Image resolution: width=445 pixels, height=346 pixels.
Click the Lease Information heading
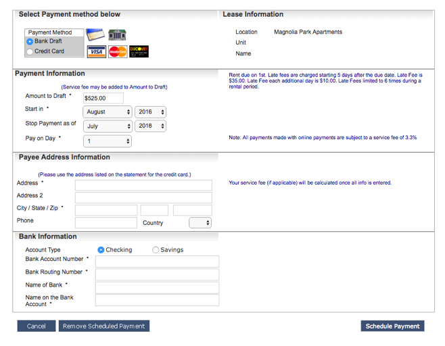[253, 14]
